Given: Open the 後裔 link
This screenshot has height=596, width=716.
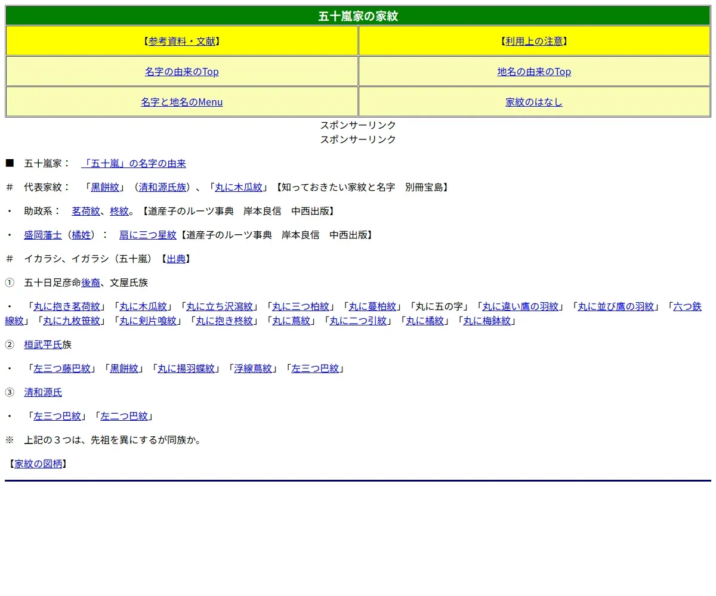Looking at the screenshot, I should point(91,283).
